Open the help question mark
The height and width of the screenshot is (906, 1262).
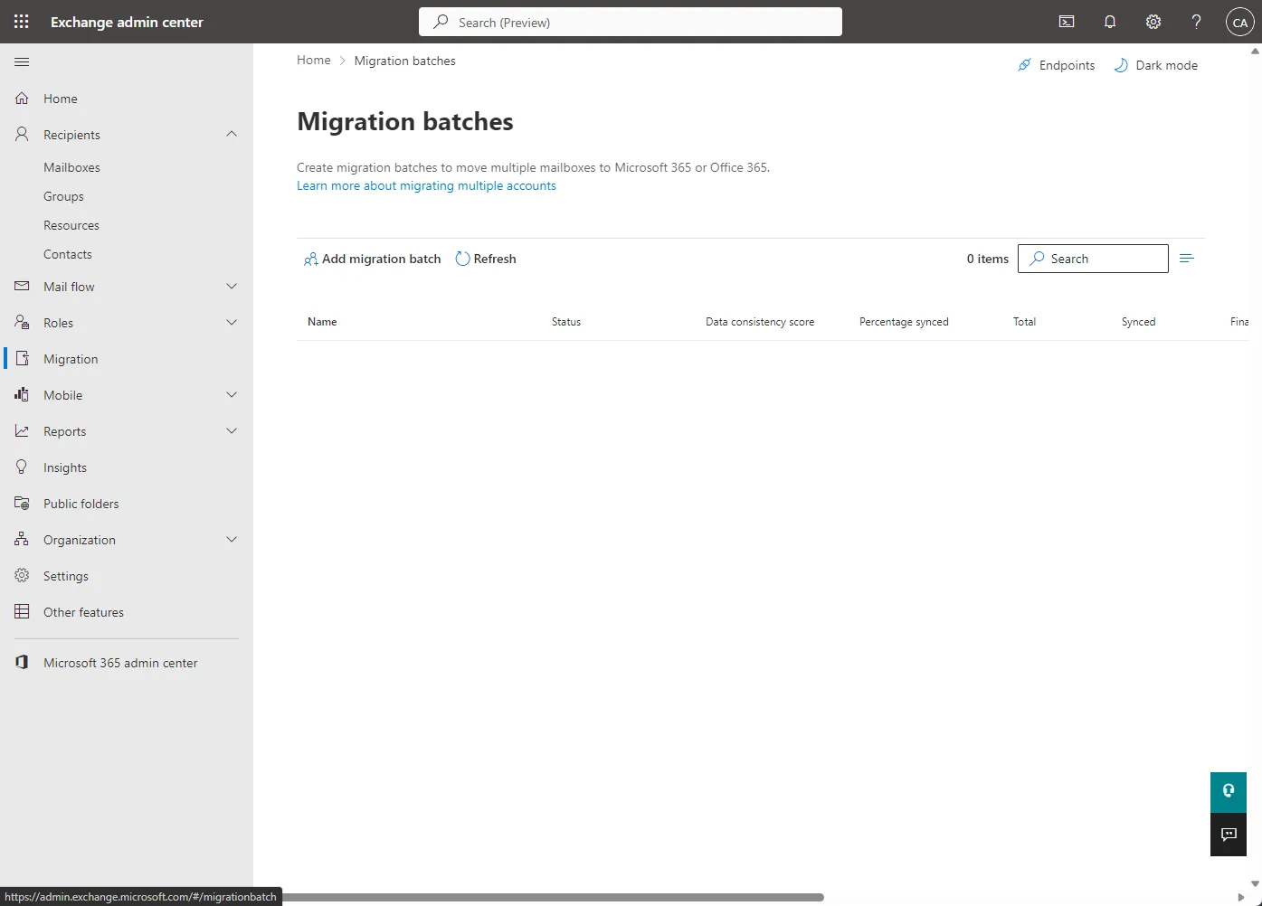point(1196,22)
